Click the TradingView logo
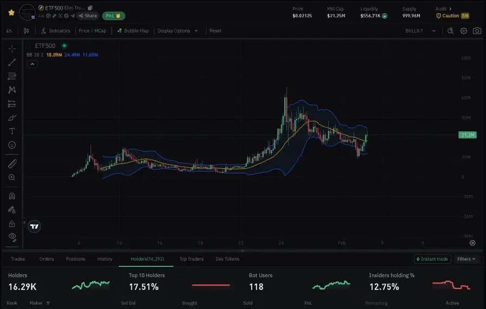The image size is (486, 309). [34, 226]
